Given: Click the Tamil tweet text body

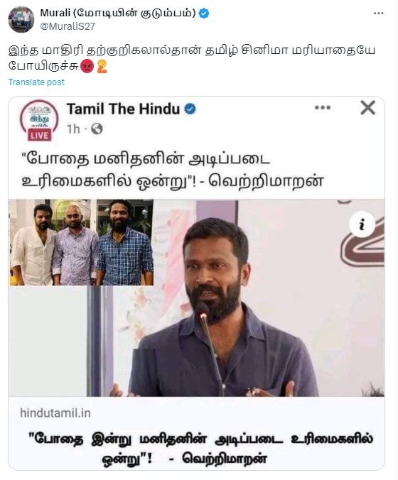Looking at the screenshot, I should point(192,58).
